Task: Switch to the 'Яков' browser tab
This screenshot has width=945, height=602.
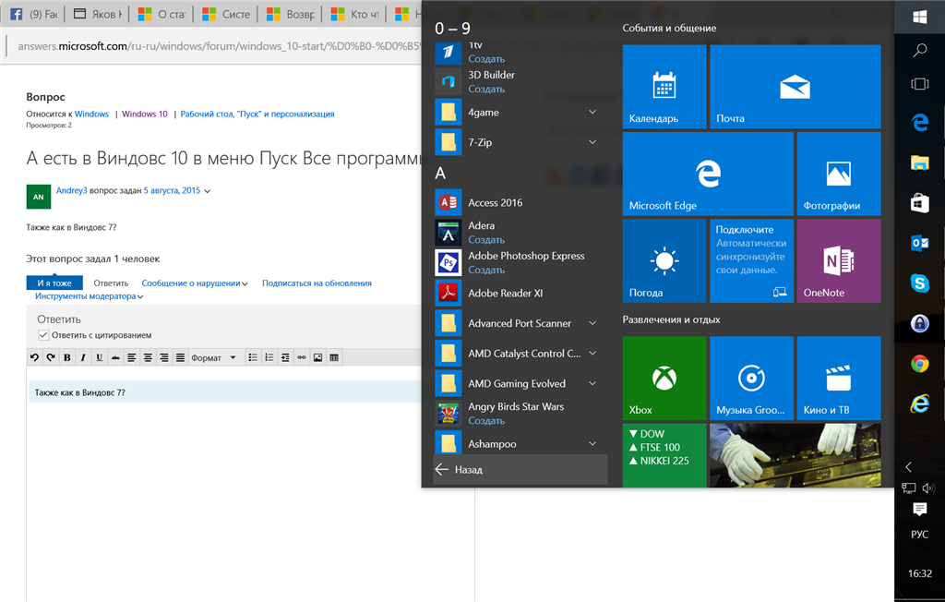Action: point(97,14)
